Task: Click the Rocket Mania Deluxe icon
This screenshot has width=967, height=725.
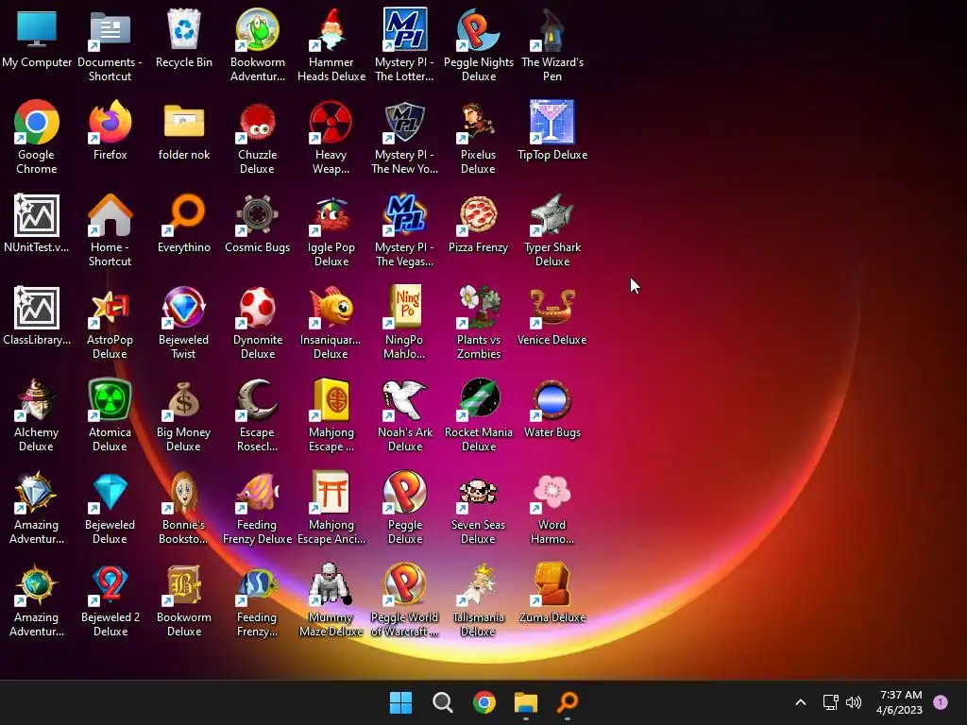Action: [x=479, y=400]
